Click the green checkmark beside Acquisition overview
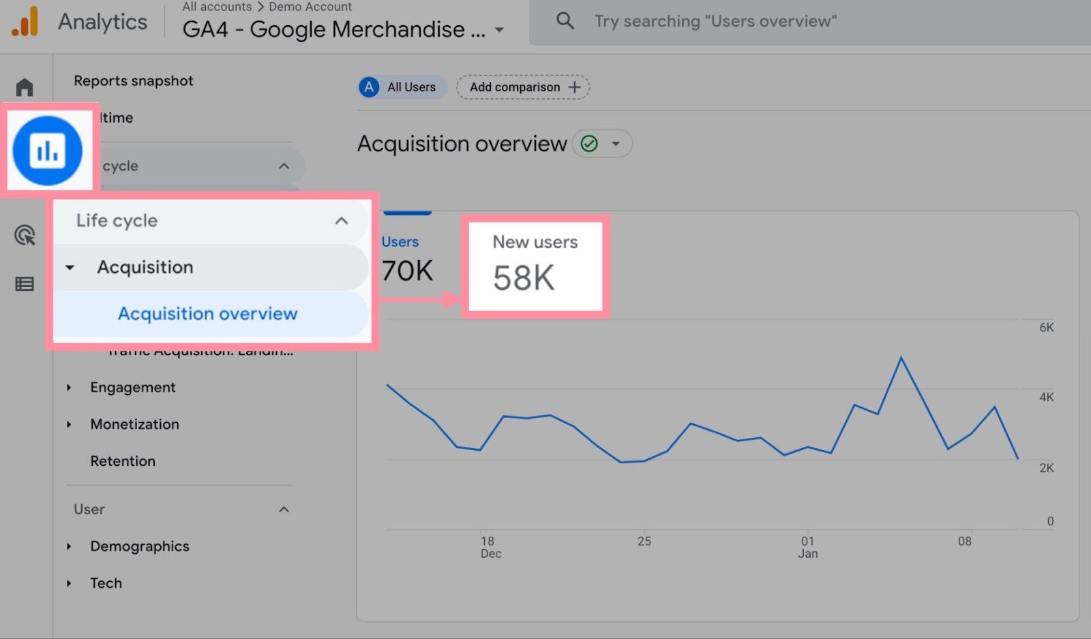This screenshot has height=639, width=1091. pos(589,143)
